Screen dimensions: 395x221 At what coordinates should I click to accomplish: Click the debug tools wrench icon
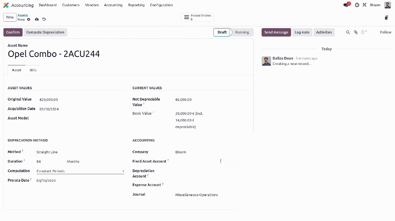364,5
